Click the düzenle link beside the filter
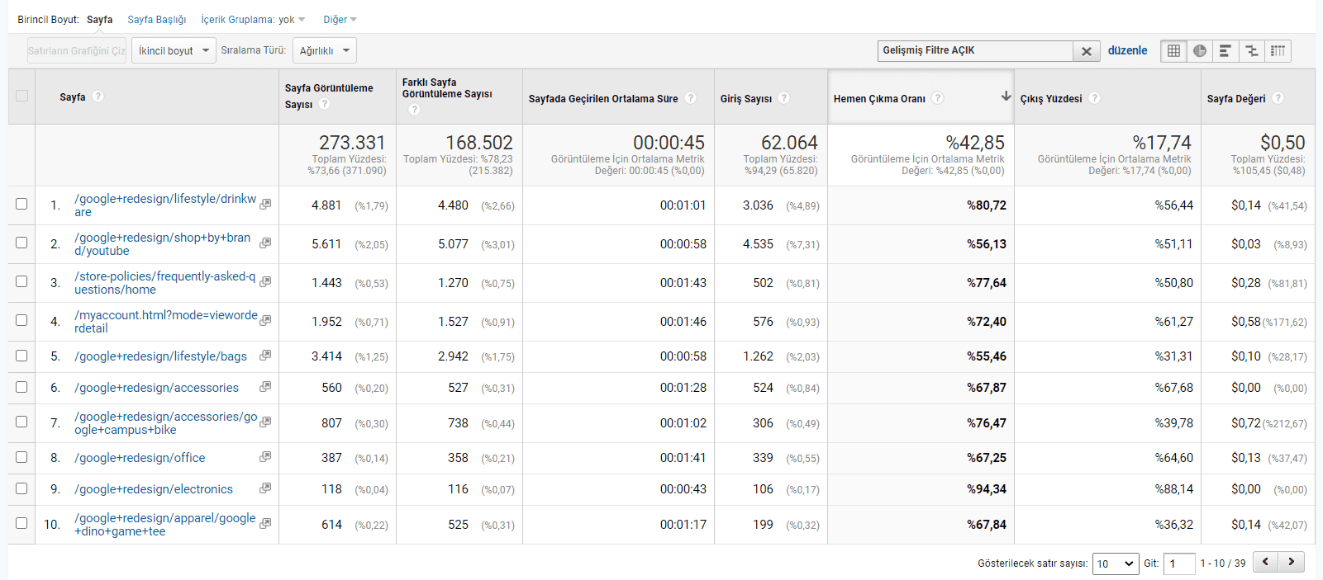 point(1127,51)
